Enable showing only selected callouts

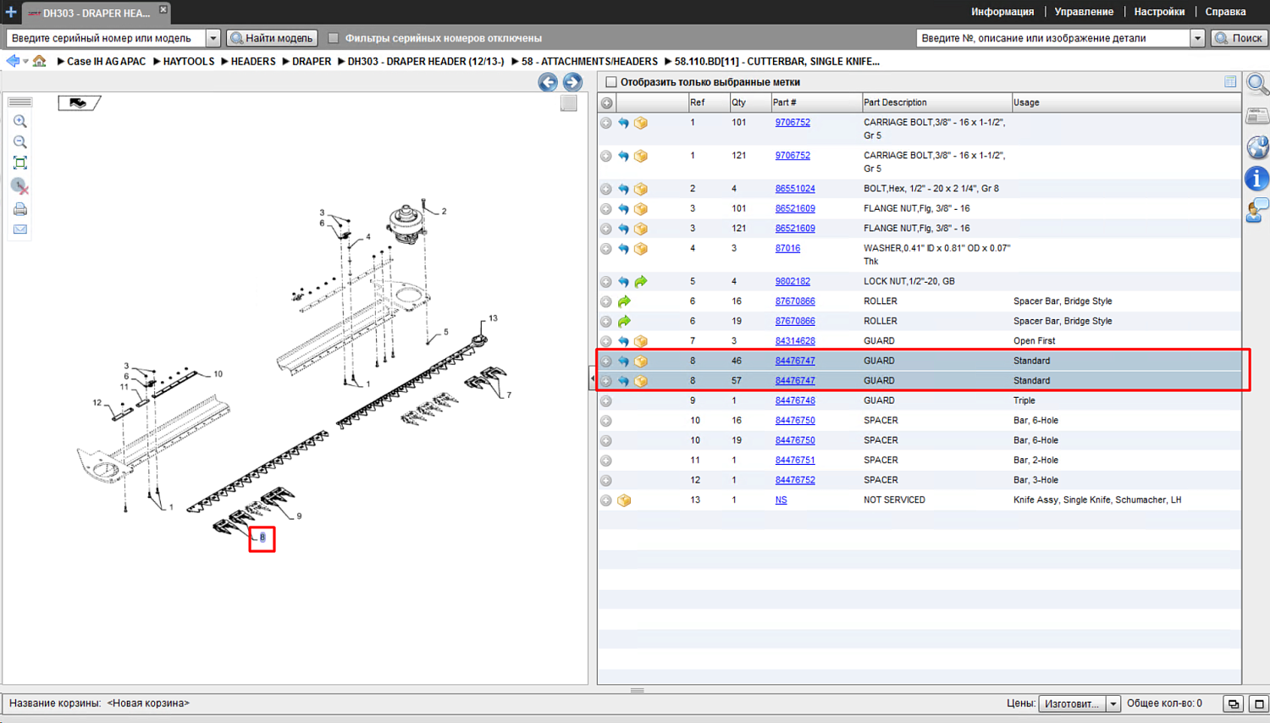tap(611, 82)
